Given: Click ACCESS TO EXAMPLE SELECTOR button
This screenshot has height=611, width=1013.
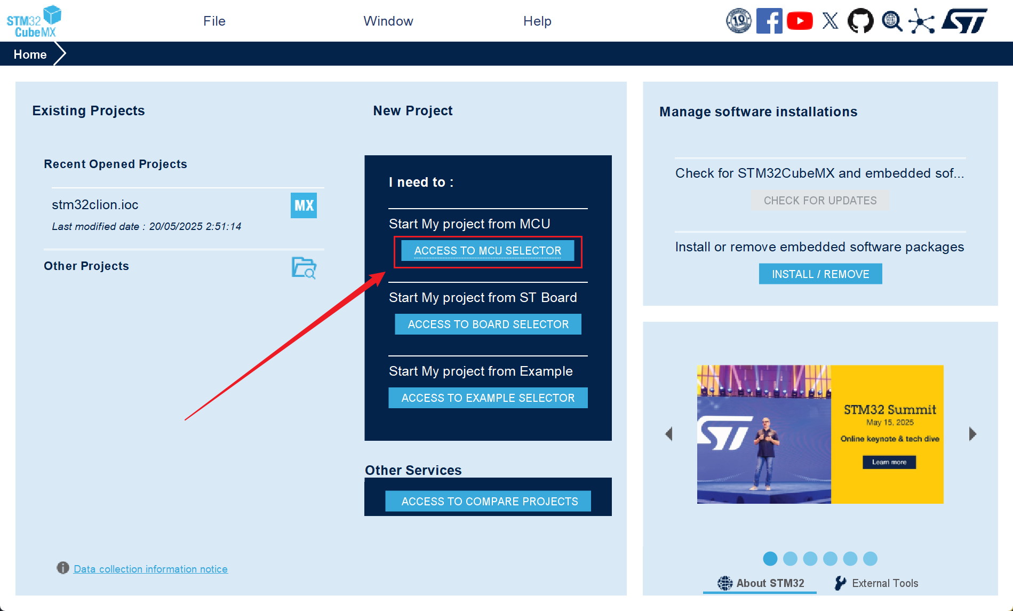Looking at the screenshot, I should (x=488, y=398).
